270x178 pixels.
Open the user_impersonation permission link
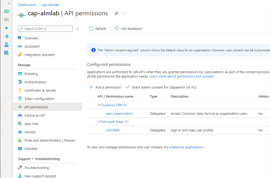coord(119,113)
